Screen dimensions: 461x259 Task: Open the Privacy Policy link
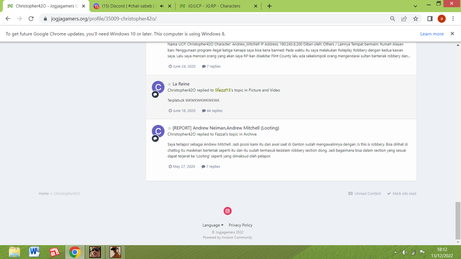(241, 225)
